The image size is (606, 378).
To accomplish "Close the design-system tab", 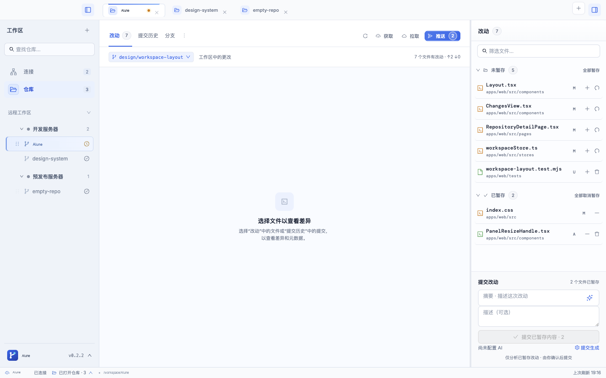I will coord(225,12).
